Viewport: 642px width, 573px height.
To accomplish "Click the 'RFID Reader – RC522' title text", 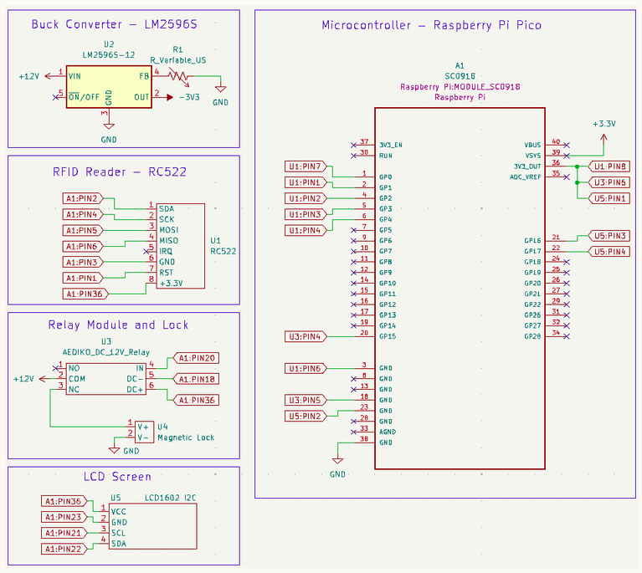I will tap(120, 172).
